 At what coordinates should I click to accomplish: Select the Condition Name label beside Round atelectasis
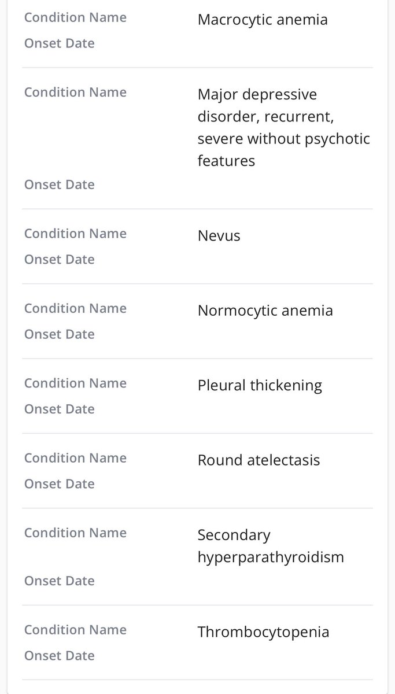75,458
